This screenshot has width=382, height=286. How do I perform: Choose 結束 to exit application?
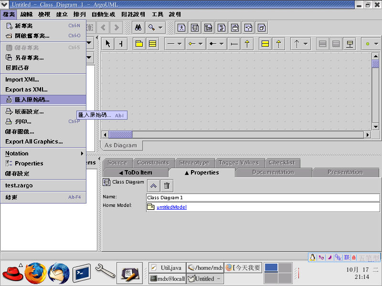pos(43,197)
